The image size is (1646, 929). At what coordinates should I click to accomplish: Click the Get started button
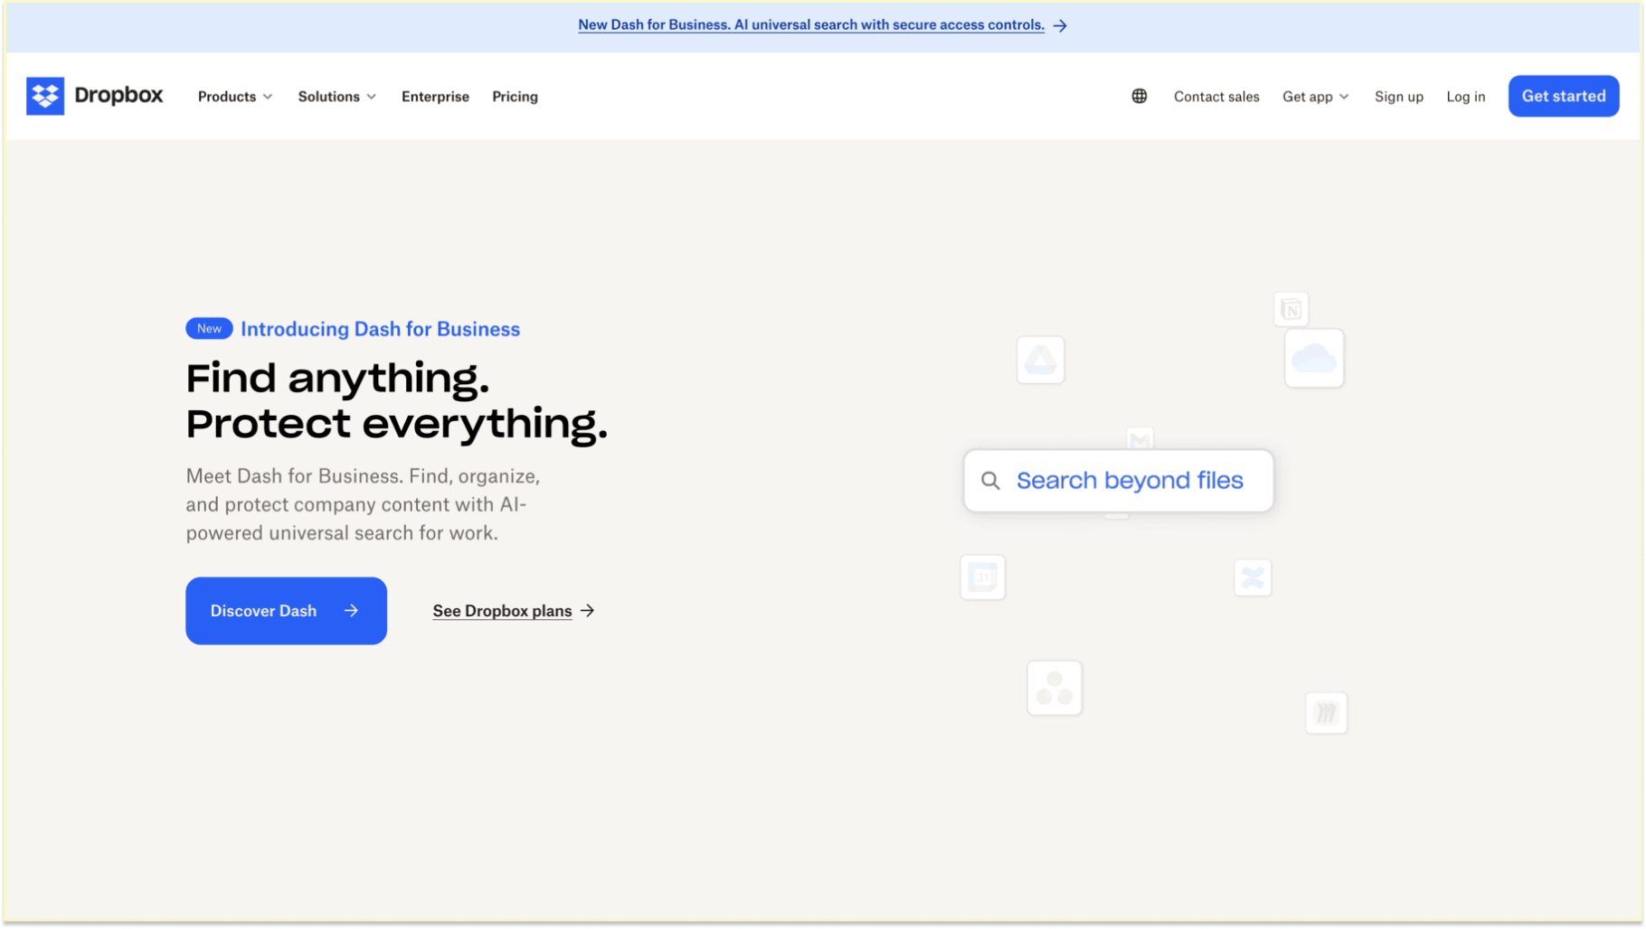[1564, 96]
